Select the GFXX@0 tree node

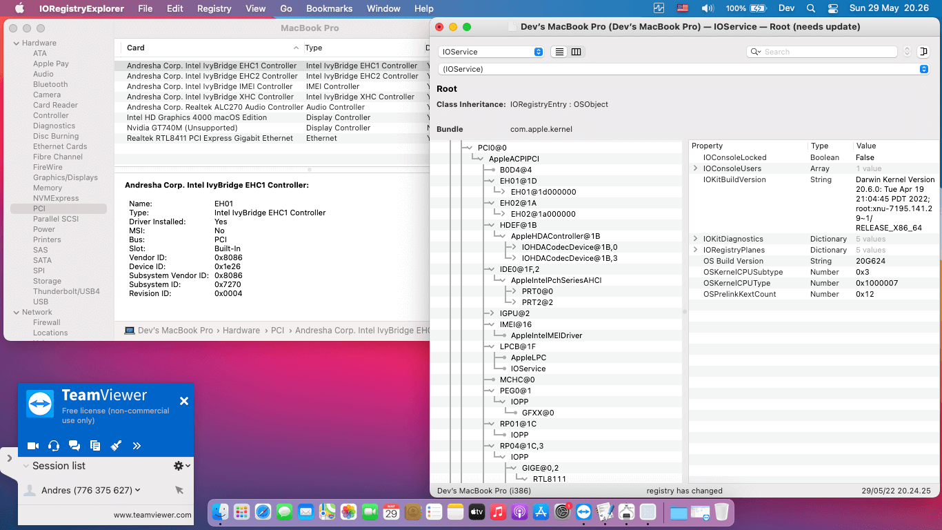click(538, 413)
